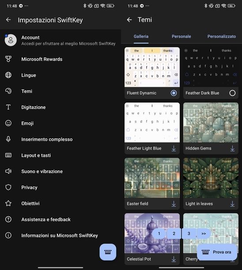Open Suono e vibrazione text entry
This screenshot has height=270, width=242.
coord(42,171)
